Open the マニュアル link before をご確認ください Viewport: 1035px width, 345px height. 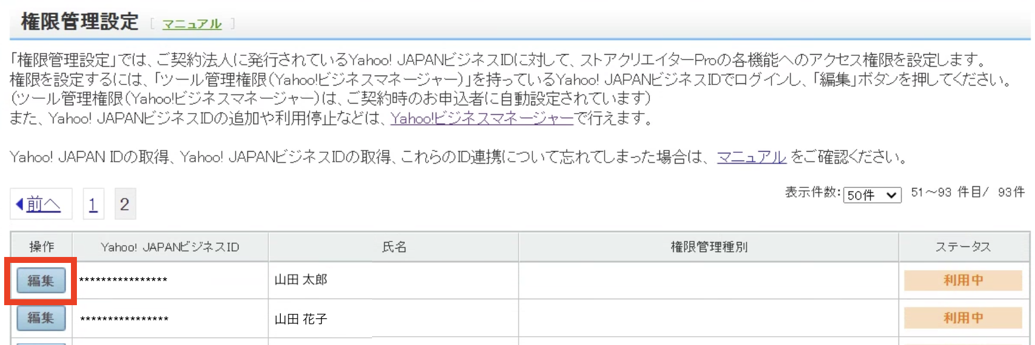[751, 157]
